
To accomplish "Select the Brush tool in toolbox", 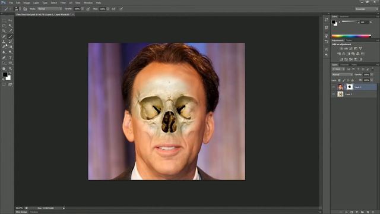I will pyautogui.click(x=10, y=36).
